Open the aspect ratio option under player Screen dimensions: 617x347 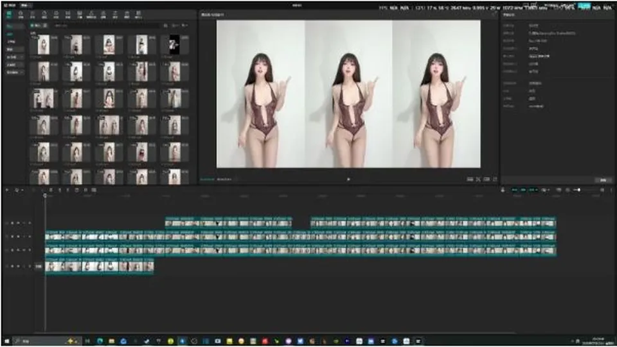coord(487,180)
